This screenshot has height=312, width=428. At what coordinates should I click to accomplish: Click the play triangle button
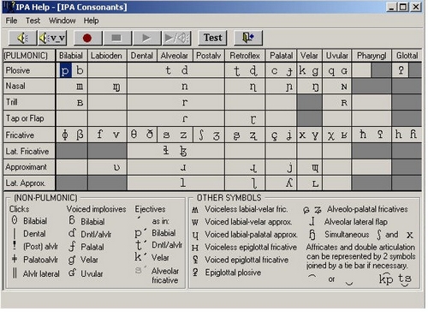(146, 38)
